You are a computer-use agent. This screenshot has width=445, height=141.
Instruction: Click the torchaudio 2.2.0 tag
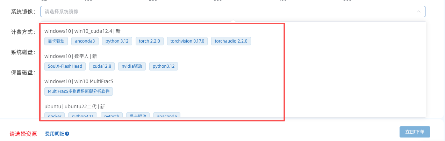pos(231,41)
